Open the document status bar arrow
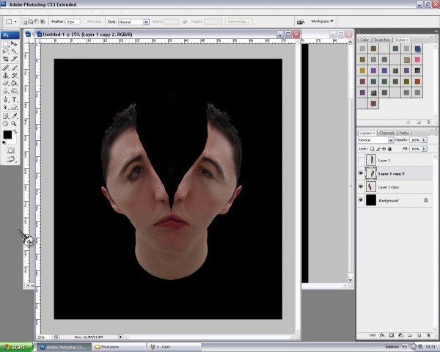The image size is (440, 352). click(x=121, y=337)
